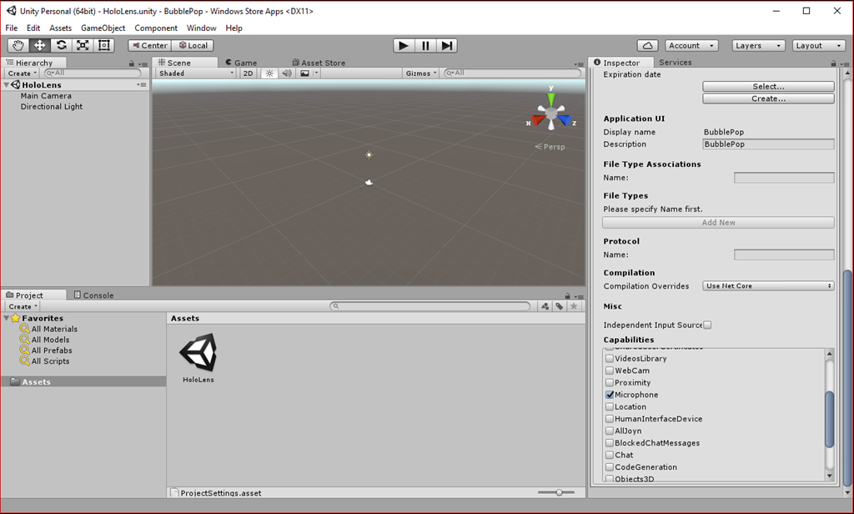This screenshot has height=514, width=854.
Task: Select Main Camera in Hierarchy
Action: click(x=46, y=96)
